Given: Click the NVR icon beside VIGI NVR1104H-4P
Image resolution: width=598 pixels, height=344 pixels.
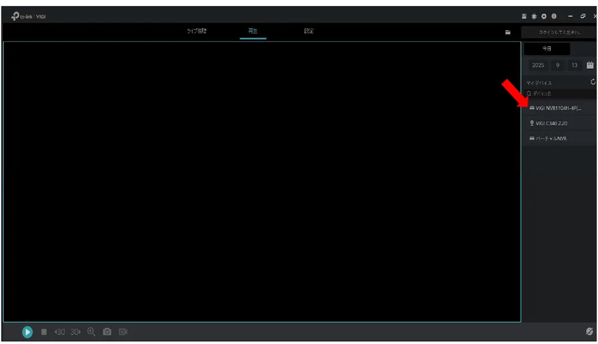Looking at the screenshot, I should (532, 108).
